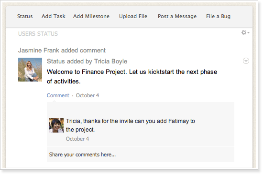The image size is (263, 175).
Task: Choose the Upload File tab
Action: 133,16
